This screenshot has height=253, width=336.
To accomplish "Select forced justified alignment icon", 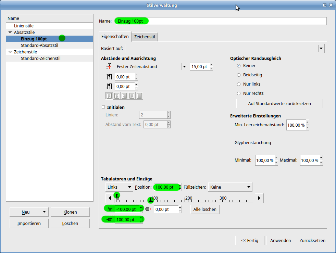I will click(x=139, y=96).
